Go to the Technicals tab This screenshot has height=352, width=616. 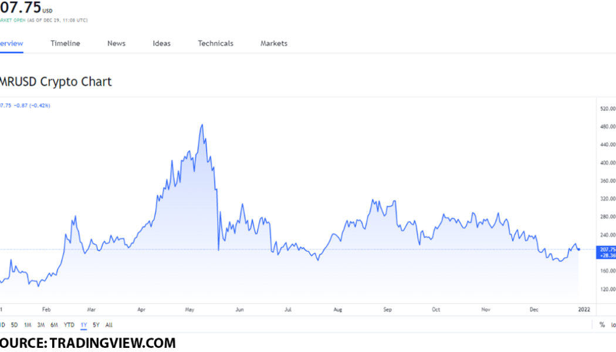click(215, 43)
